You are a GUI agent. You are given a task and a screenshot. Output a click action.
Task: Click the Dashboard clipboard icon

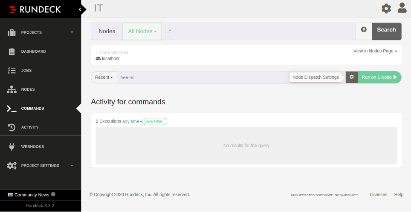coord(12,52)
